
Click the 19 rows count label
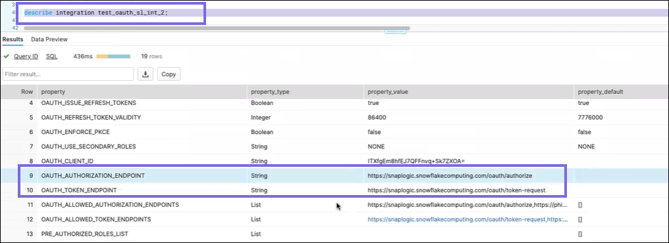152,56
